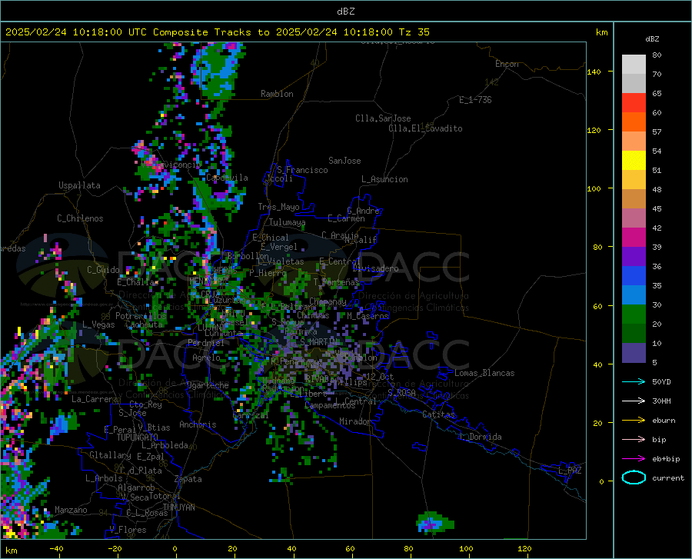The image size is (692, 559).
Task: Click the 'Manzano' map label
Action: (x=71, y=510)
